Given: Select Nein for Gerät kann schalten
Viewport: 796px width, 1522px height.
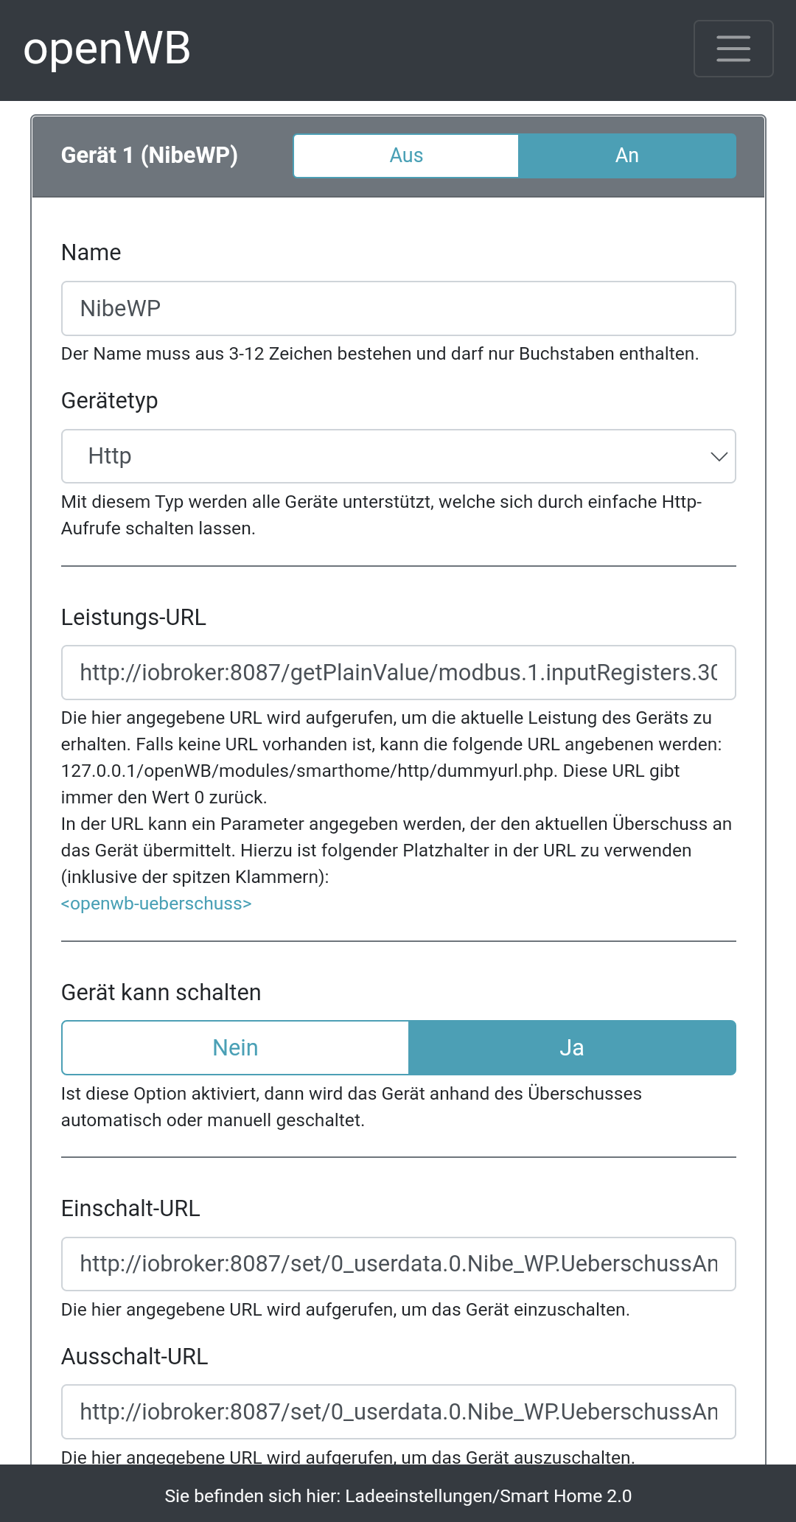Looking at the screenshot, I should pyautogui.click(x=235, y=1047).
